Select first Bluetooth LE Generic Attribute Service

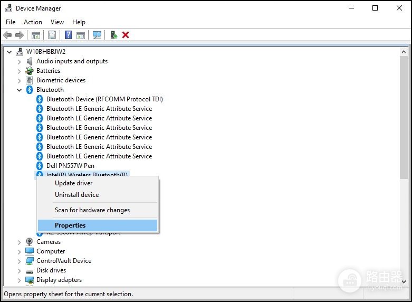(x=99, y=109)
